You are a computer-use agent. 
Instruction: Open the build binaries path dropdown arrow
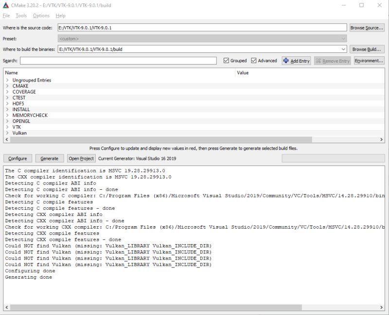tap(344, 49)
